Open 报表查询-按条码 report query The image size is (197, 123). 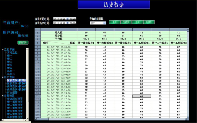point(17,83)
